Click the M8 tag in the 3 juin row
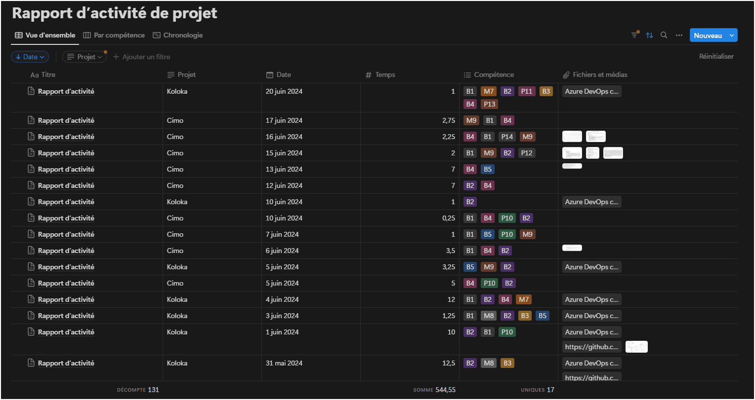 (489, 316)
